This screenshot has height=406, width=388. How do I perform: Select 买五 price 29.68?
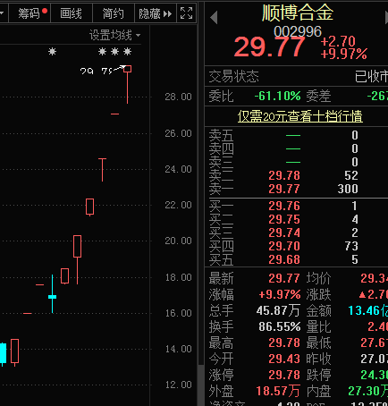(x=284, y=259)
